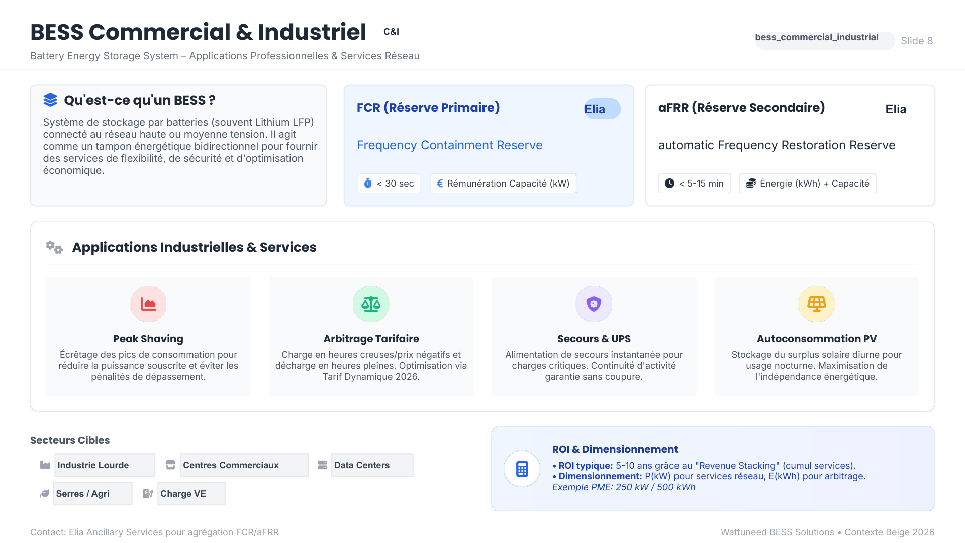This screenshot has width=965, height=543.
Task: Click the stopwatch icon in 30 sec badge
Action: [368, 184]
